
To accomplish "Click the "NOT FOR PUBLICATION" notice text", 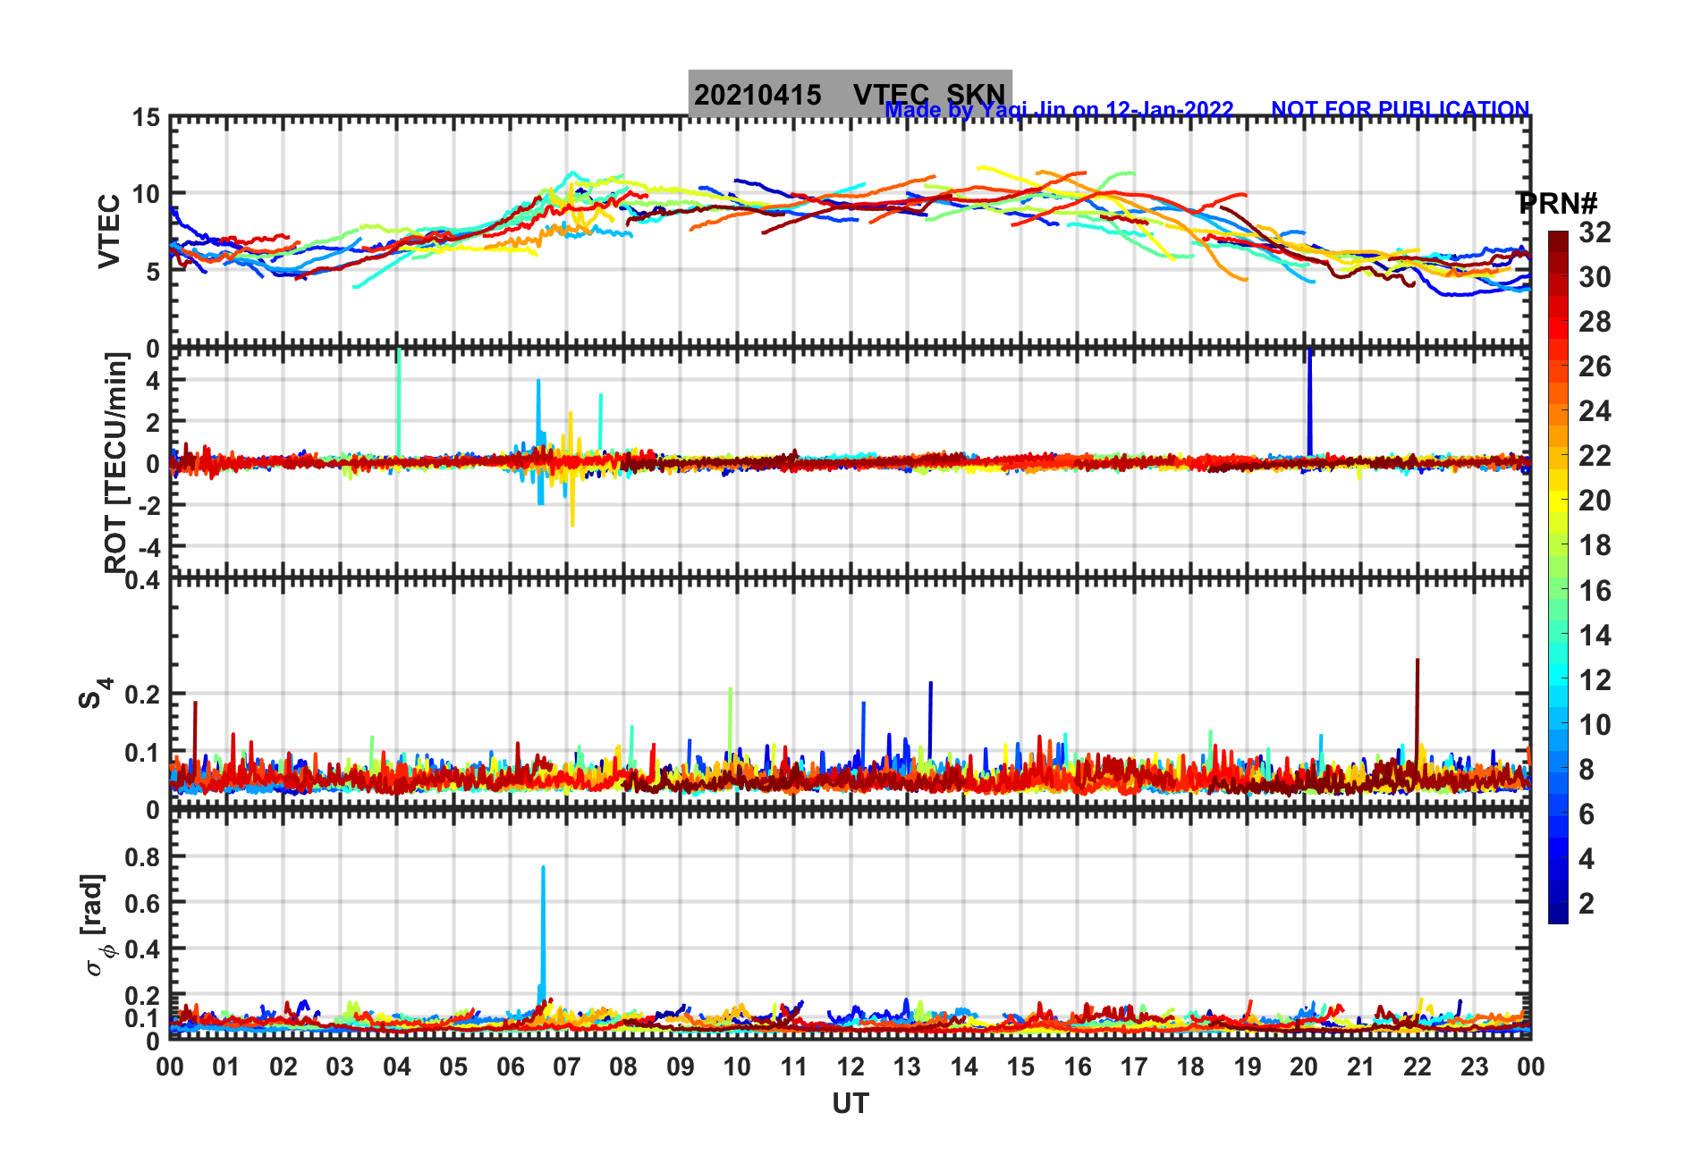I will point(1400,109).
